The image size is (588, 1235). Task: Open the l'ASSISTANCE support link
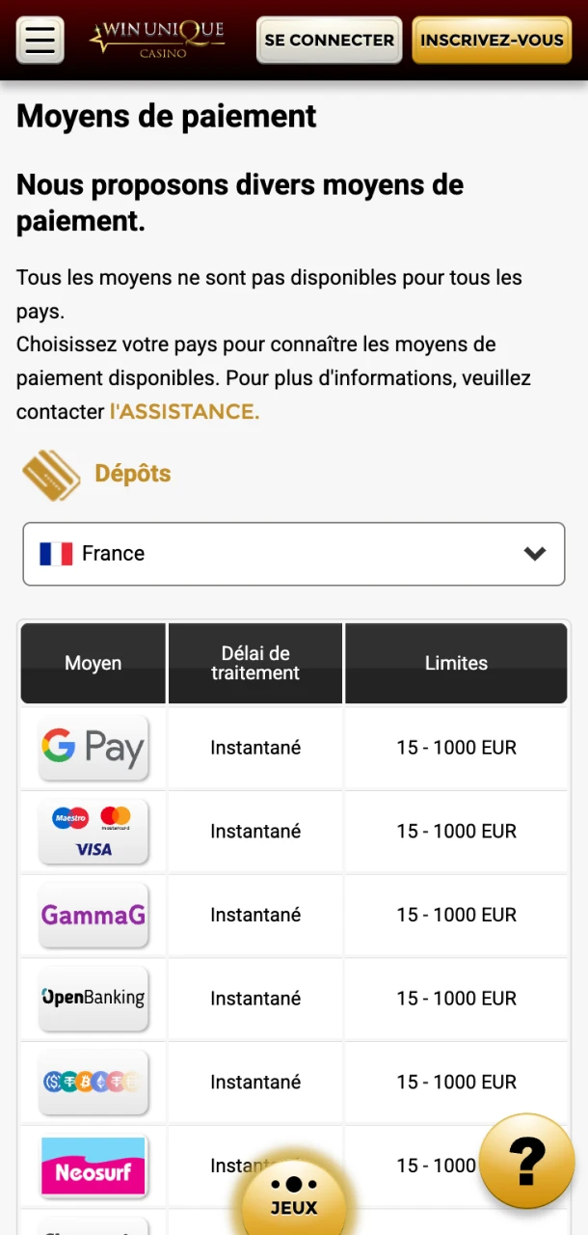183,411
